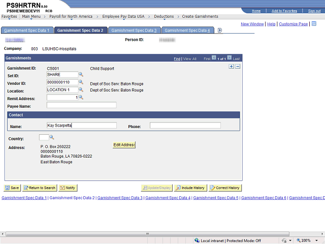Open the Country lookup magnifier
The width and height of the screenshot is (325, 244).
[52, 137]
